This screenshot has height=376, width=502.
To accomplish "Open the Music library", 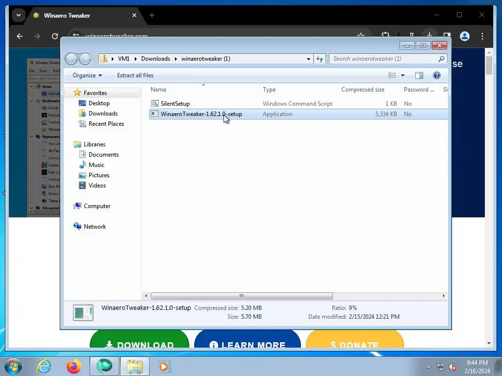I will tap(97, 164).
